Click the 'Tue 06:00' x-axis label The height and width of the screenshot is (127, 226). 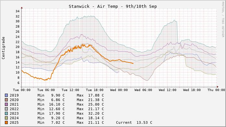point(46,90)
